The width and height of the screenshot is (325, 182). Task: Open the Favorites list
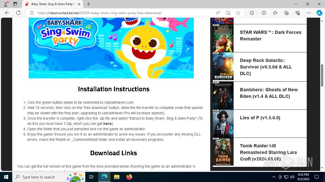[x=275, y=13]
